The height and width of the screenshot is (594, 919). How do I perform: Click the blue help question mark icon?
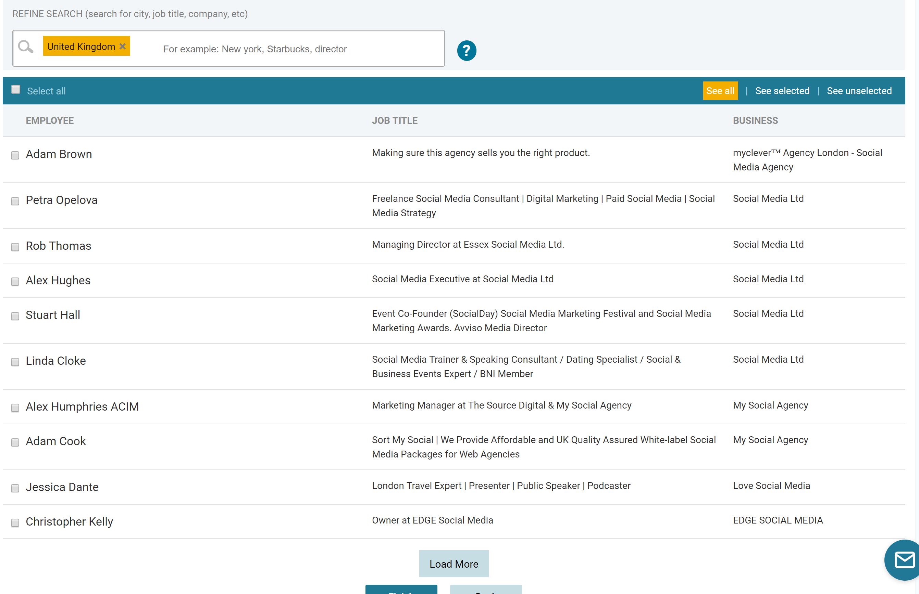[x=467, y=51]
